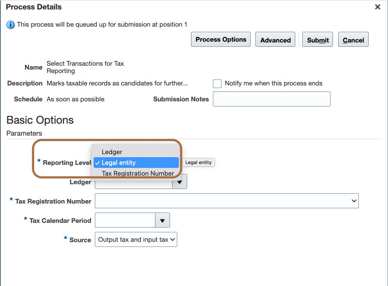The image size is (388, 286).
Task: Click the Parameters section label
Action: tap(24, 133)
